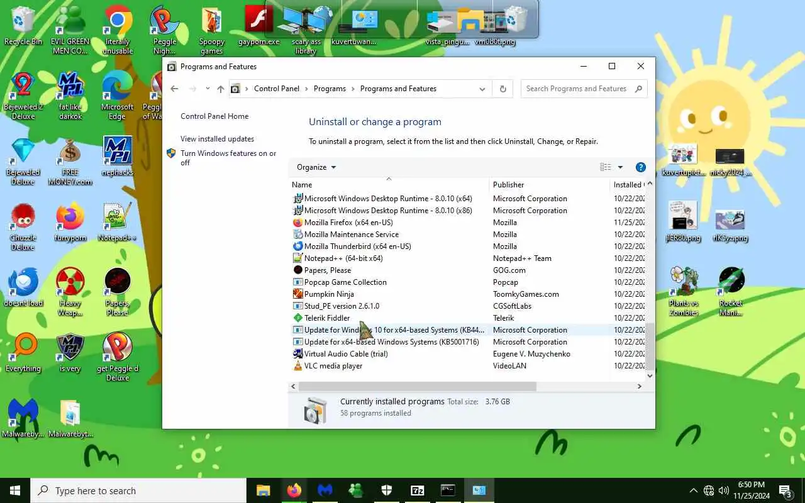Click View installed updates link
This screenshot has width=805, height=503.
tap(218, 139)
